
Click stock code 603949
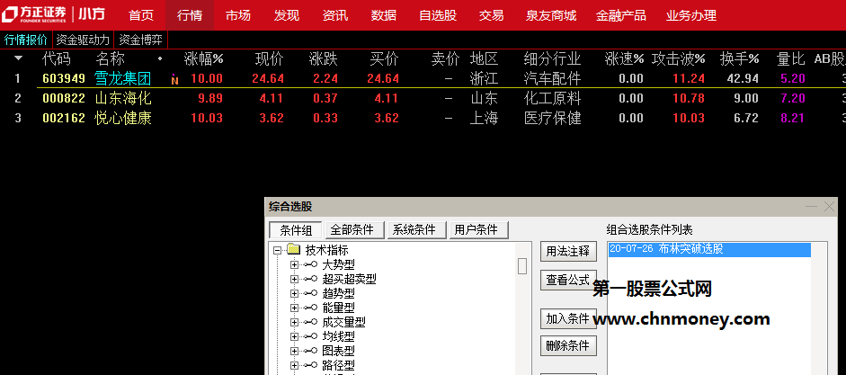click(64, 79)
